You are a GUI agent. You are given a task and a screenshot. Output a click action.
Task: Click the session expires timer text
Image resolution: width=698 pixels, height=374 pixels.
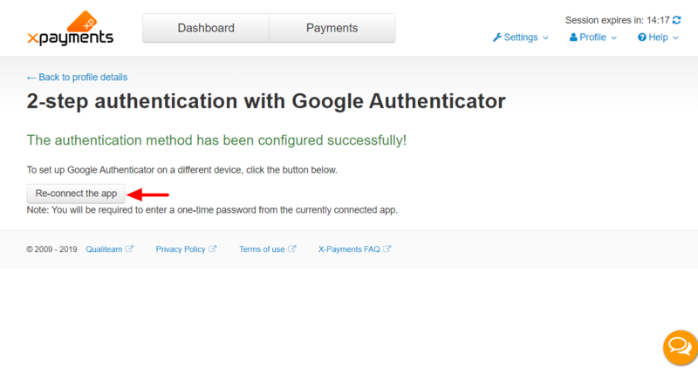point(618,20)
